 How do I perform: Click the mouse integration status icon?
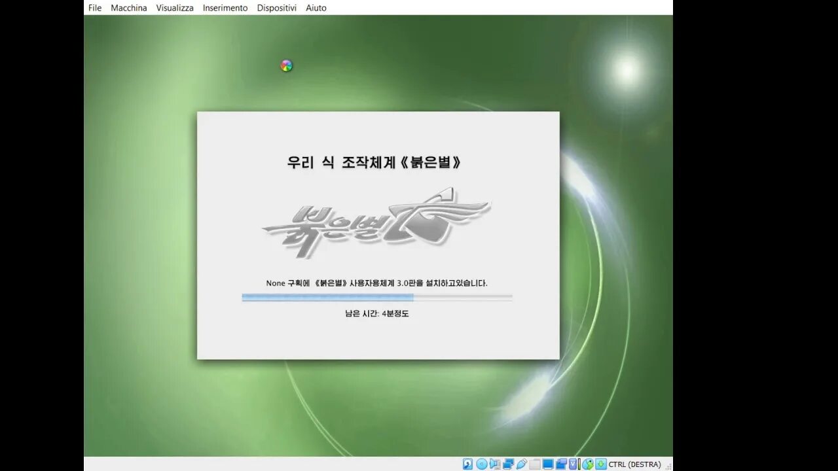coord(587,464)
